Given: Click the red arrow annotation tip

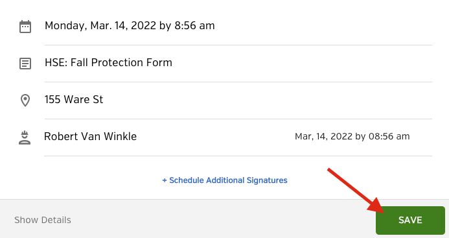Looking at the screenshot, I should 385,211.
